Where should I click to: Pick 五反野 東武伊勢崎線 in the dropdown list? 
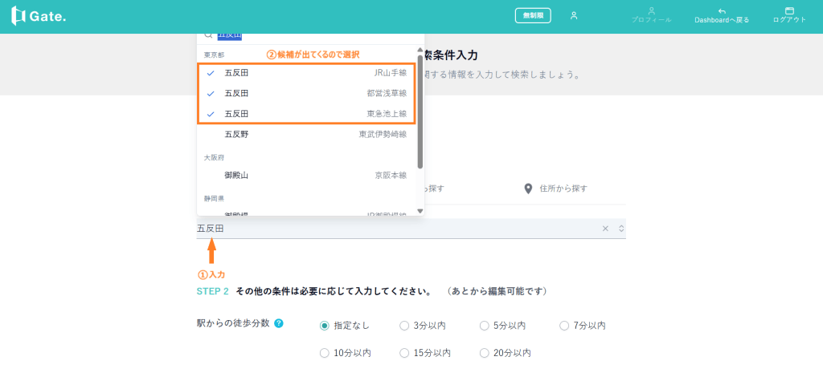pos(306,134)
